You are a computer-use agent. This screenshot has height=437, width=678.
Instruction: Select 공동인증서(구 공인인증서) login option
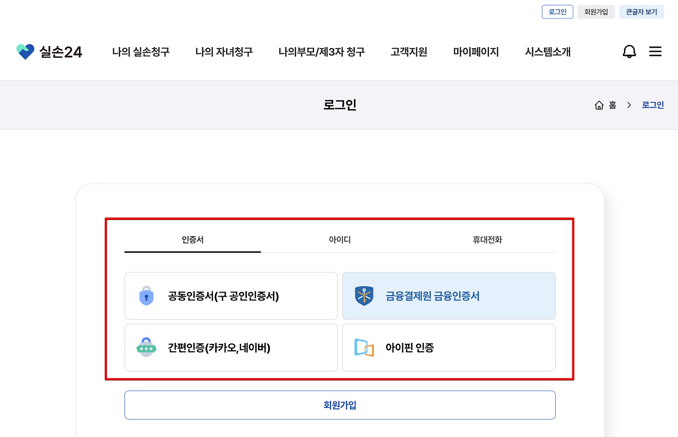tap(231, 296)
